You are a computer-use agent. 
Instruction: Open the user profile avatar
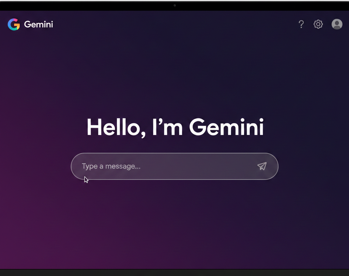click(x=337, y=24)
